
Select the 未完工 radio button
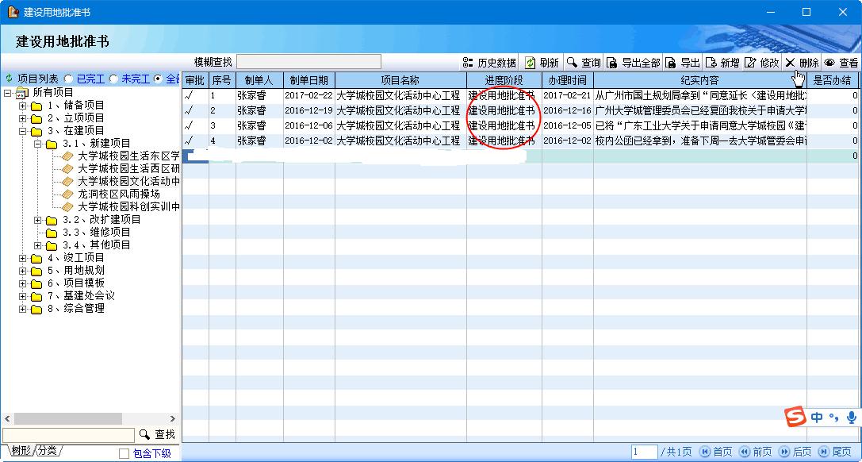pos(113,79)
